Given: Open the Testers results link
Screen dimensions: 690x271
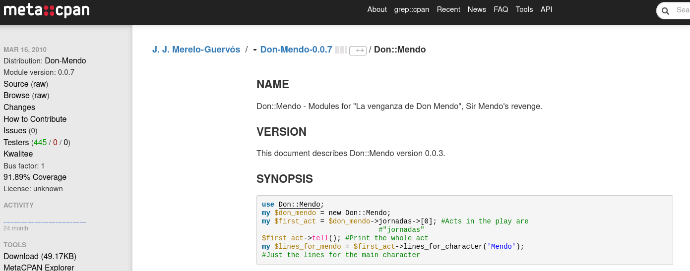Looking at the screenshot, I should (16, 143).
